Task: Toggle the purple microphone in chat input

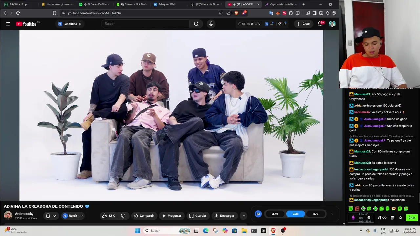Action: click(x=353, y=218)
